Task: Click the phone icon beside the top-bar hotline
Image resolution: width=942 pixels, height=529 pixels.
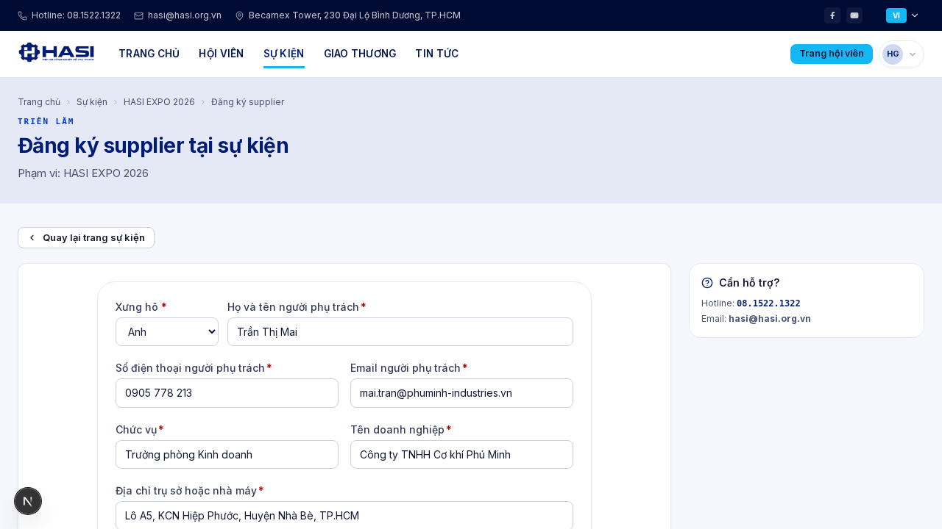Action: pyautogui.click(x=22, y=15)
